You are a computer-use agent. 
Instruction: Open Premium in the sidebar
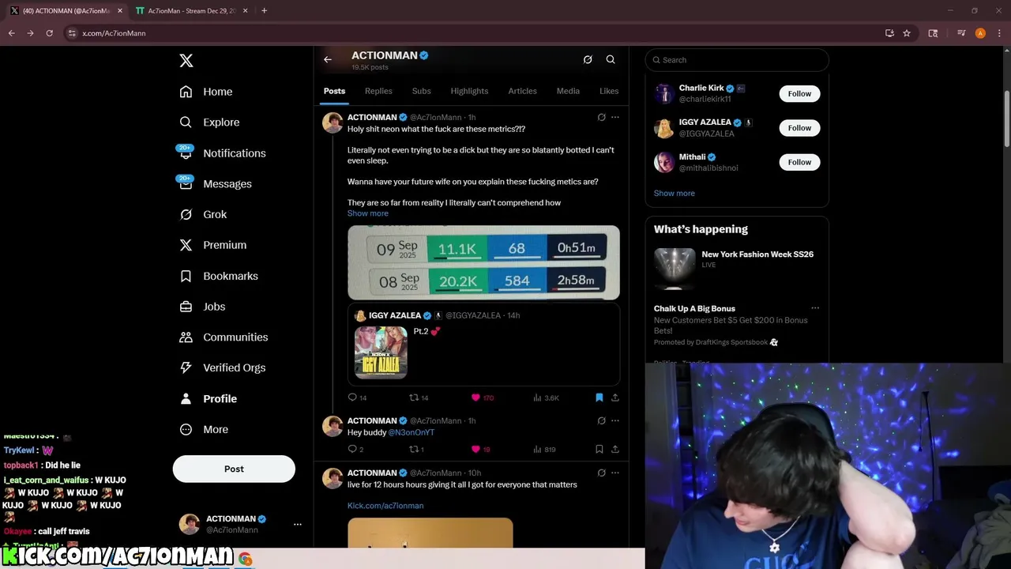click(x=213, y=245)
